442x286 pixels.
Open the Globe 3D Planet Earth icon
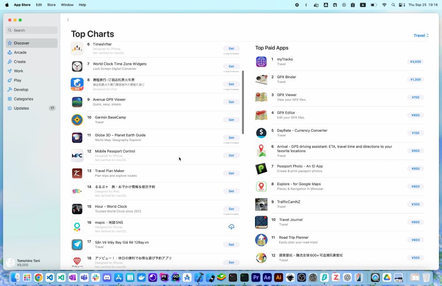77,137
